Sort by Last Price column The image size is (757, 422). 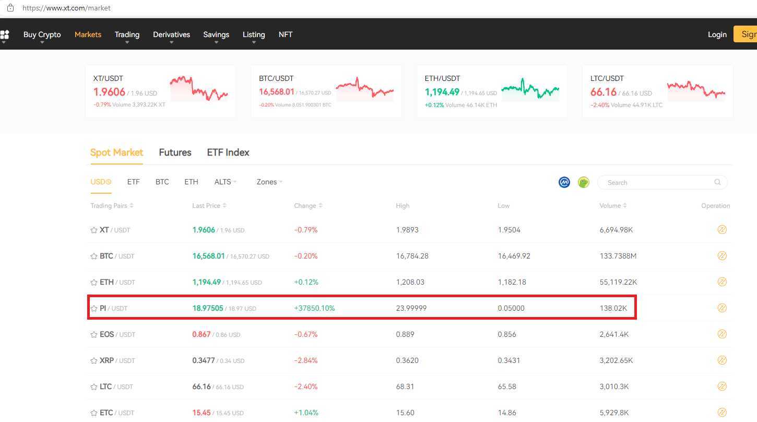209,206
